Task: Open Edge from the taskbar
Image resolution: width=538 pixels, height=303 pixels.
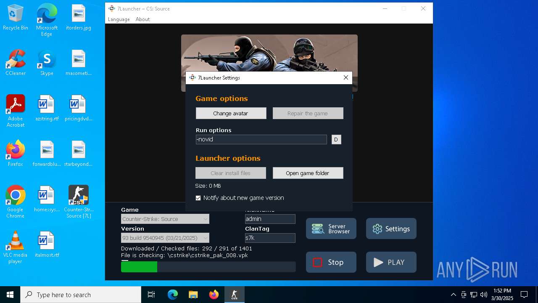Action: click(x=173, y=295)
